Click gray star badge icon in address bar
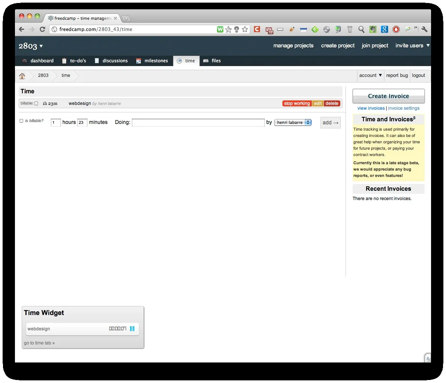The height and width of the screenshot is (383, 446). point(228,29)
